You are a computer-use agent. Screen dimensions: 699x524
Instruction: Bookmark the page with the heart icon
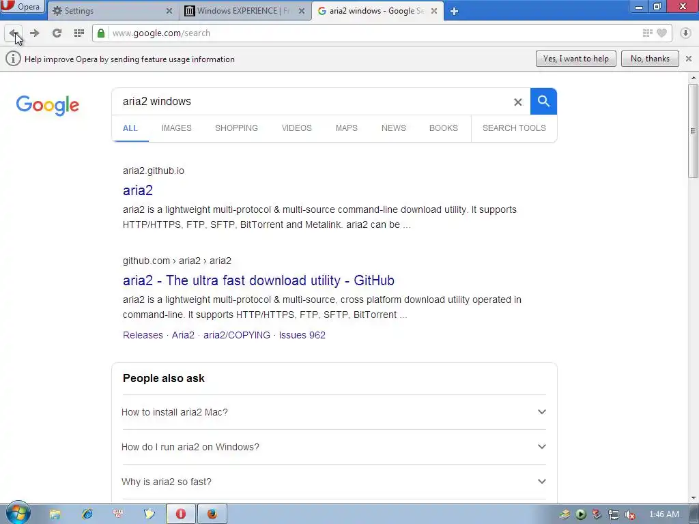662,33
